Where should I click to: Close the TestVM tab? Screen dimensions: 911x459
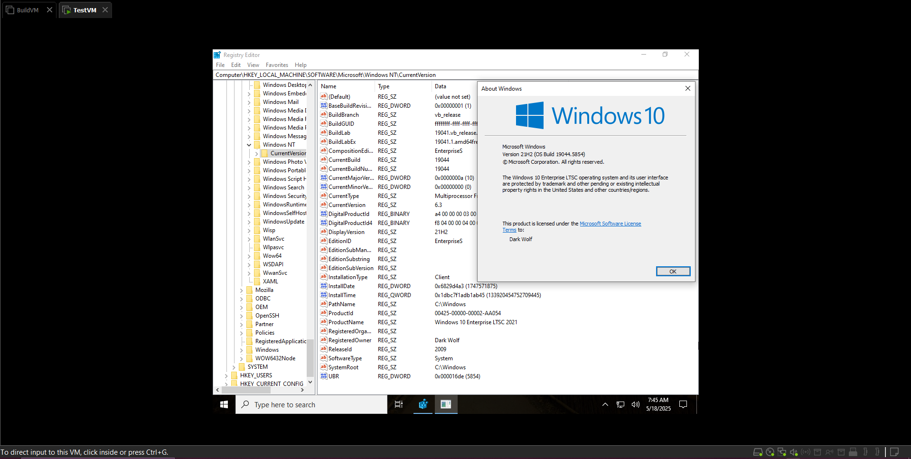[x=105, y=10]
